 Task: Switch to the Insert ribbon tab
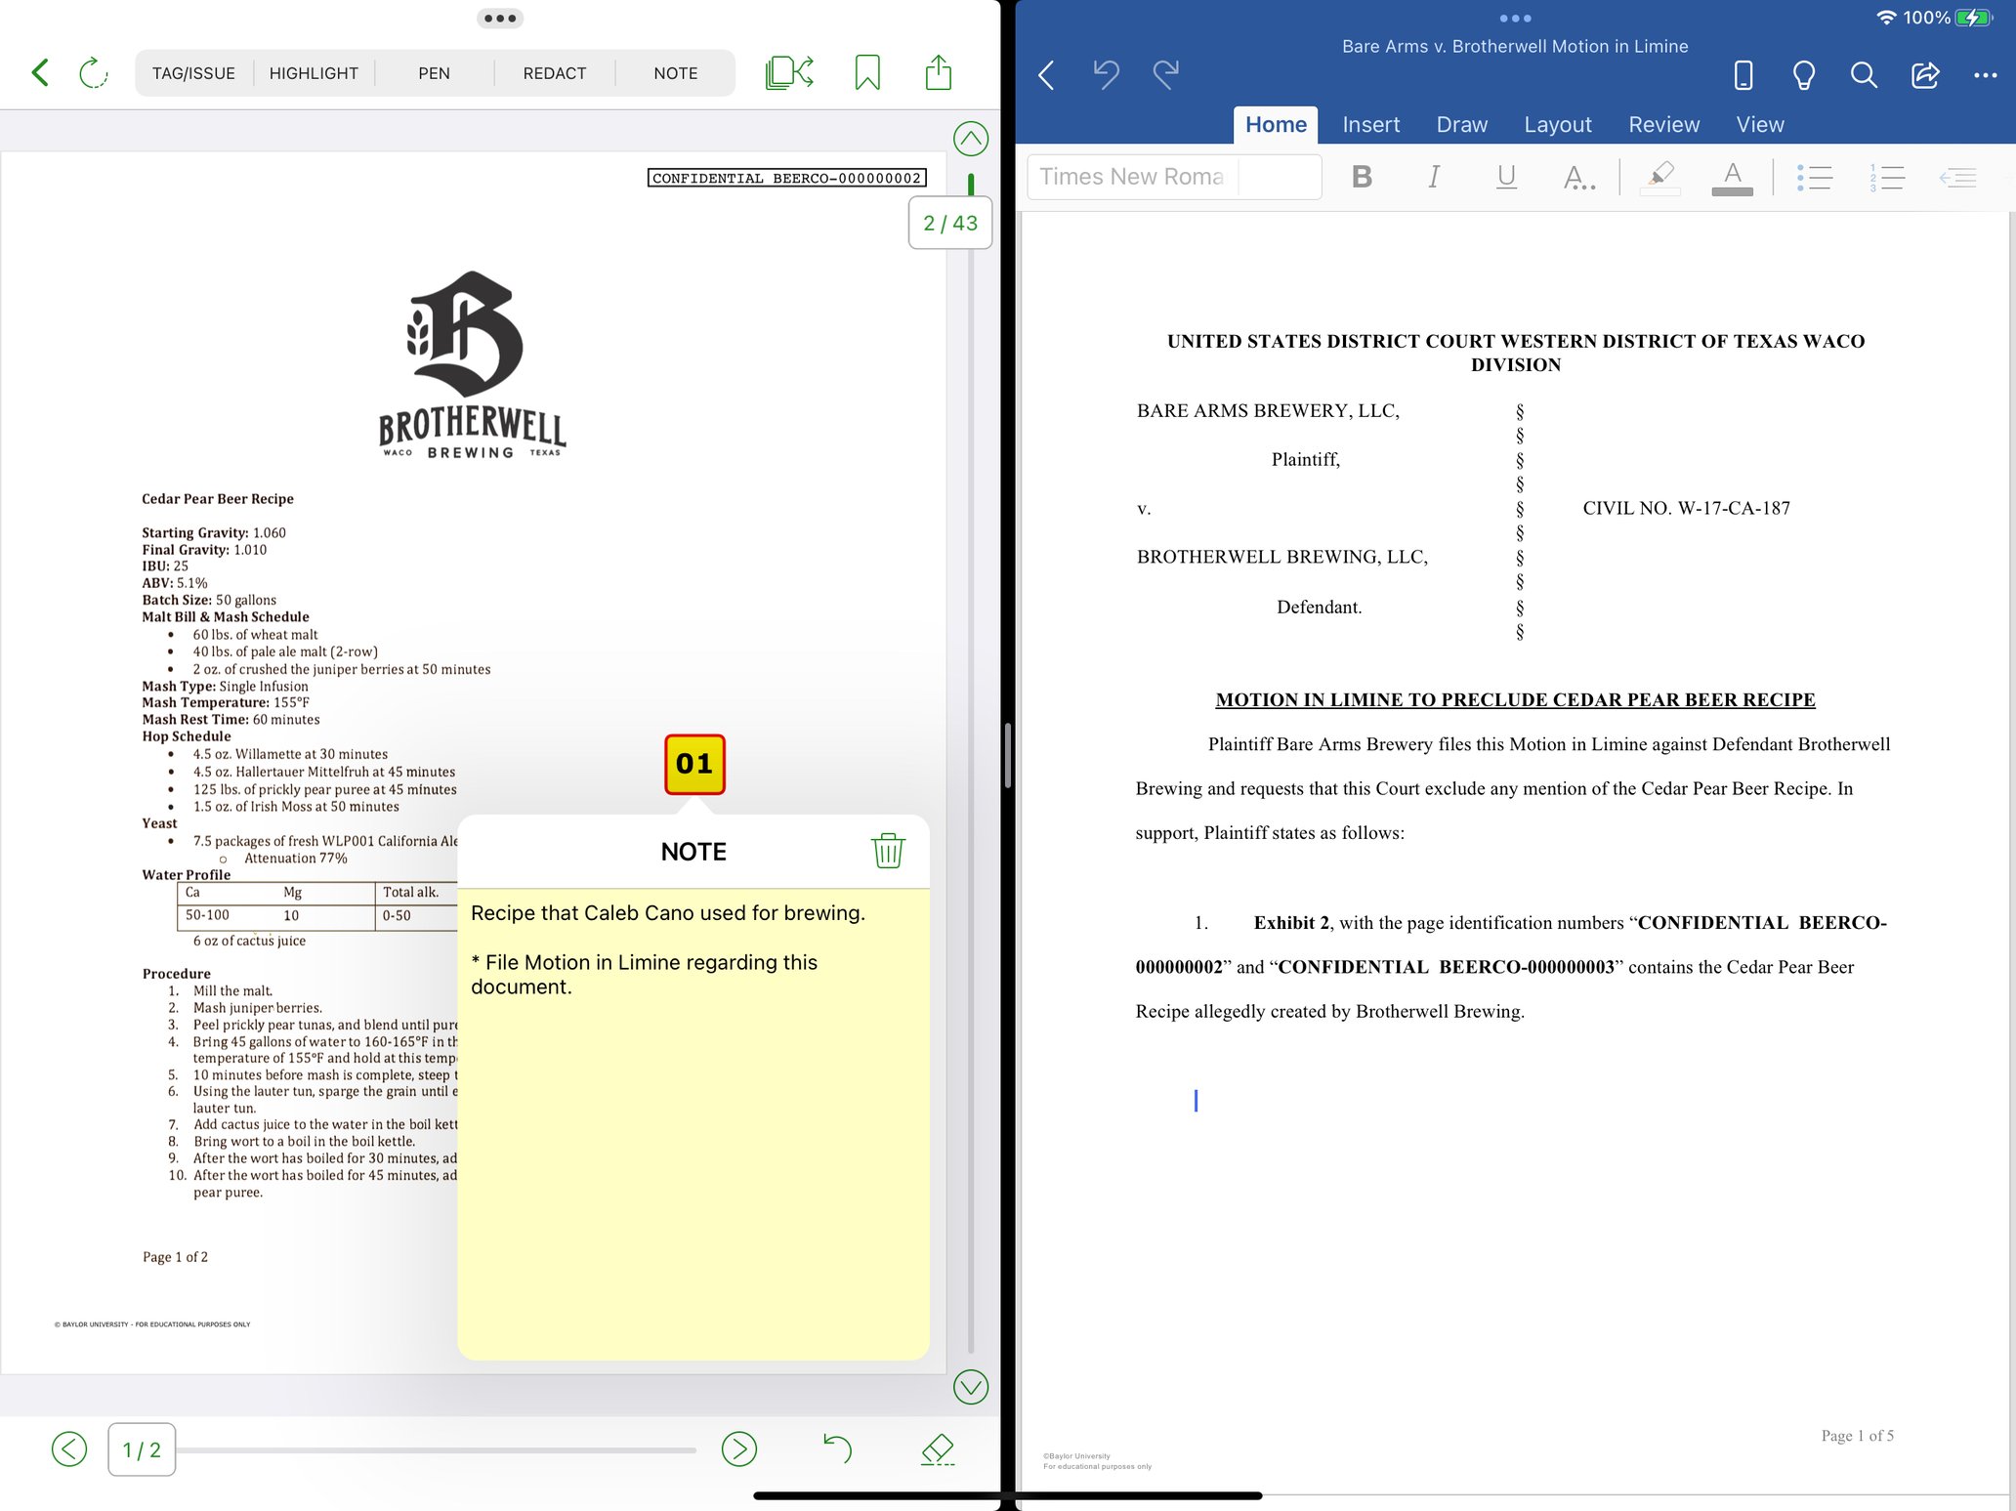click(x=1370, y=124)
